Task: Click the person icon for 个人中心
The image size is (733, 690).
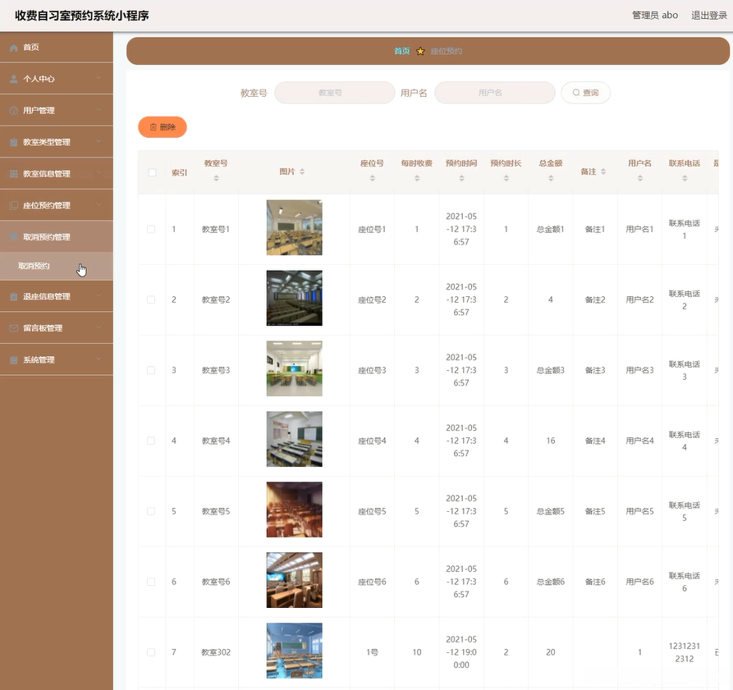Action: [x=14, y=79]
